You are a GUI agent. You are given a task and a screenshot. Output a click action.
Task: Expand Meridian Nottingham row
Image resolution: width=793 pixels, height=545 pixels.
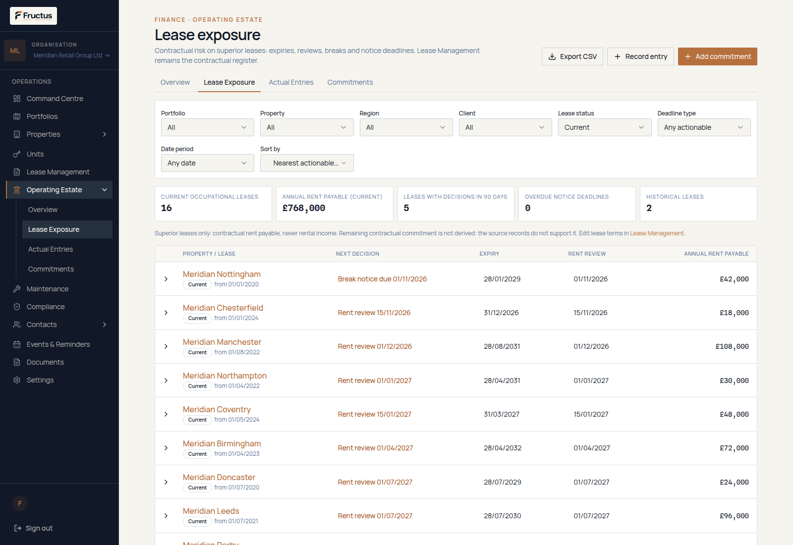point(166,279)
